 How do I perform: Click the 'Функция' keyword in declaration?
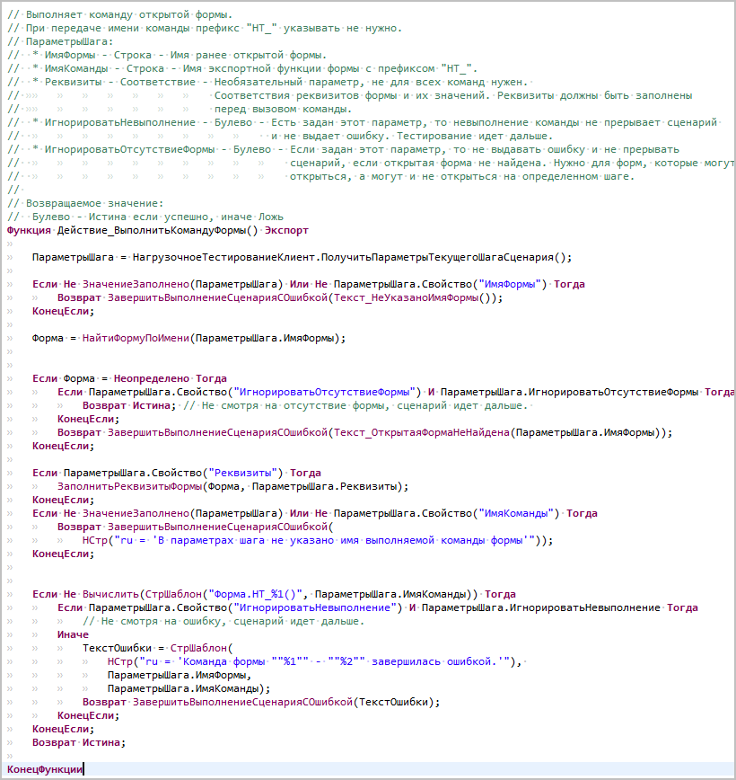(x=29, y=230)
